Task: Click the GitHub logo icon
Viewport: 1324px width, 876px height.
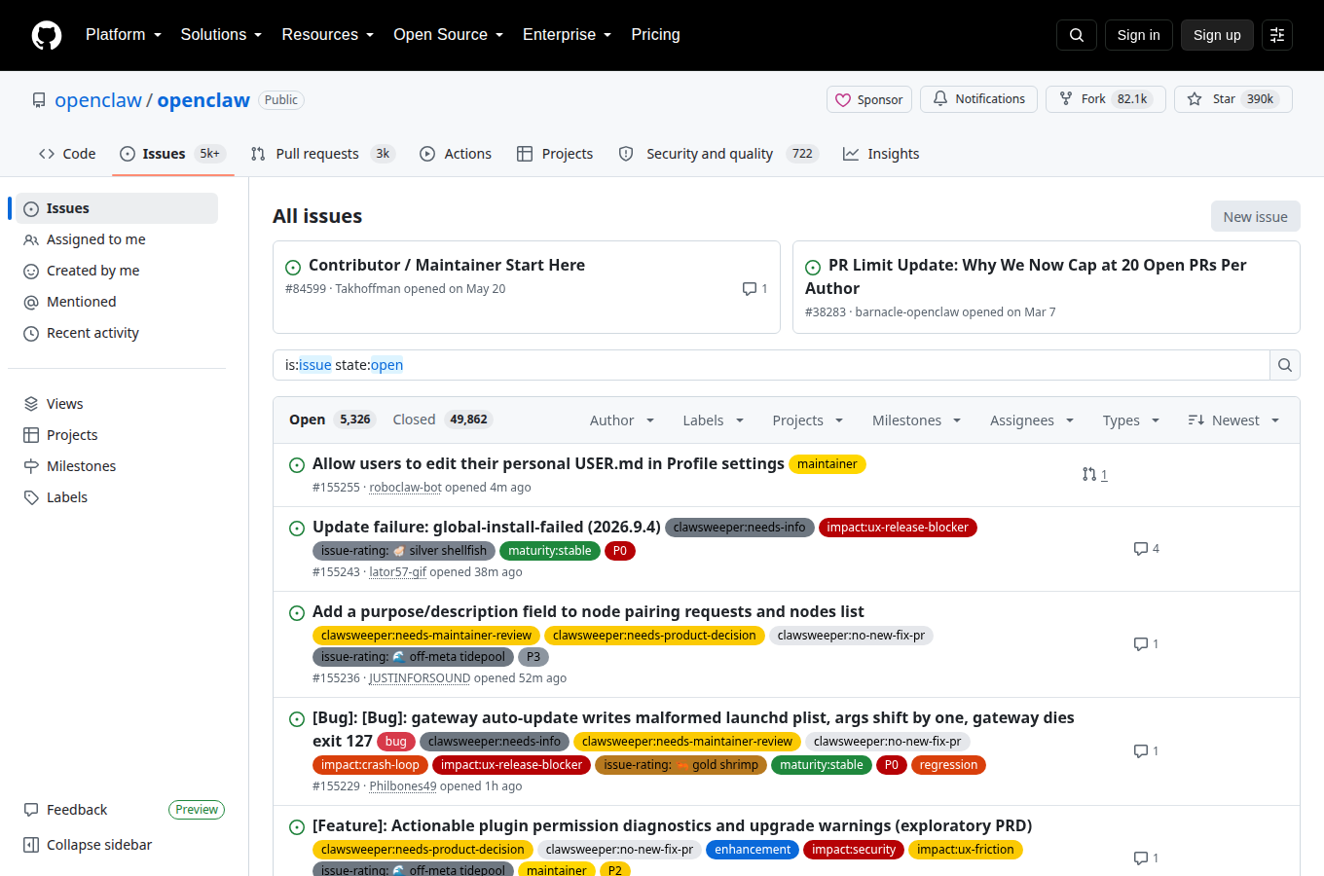Action: 47,35
